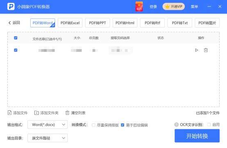Toggle the 易于后续编辑 checkbox
The image size is (227, 148).
click(x=123, y=125)
